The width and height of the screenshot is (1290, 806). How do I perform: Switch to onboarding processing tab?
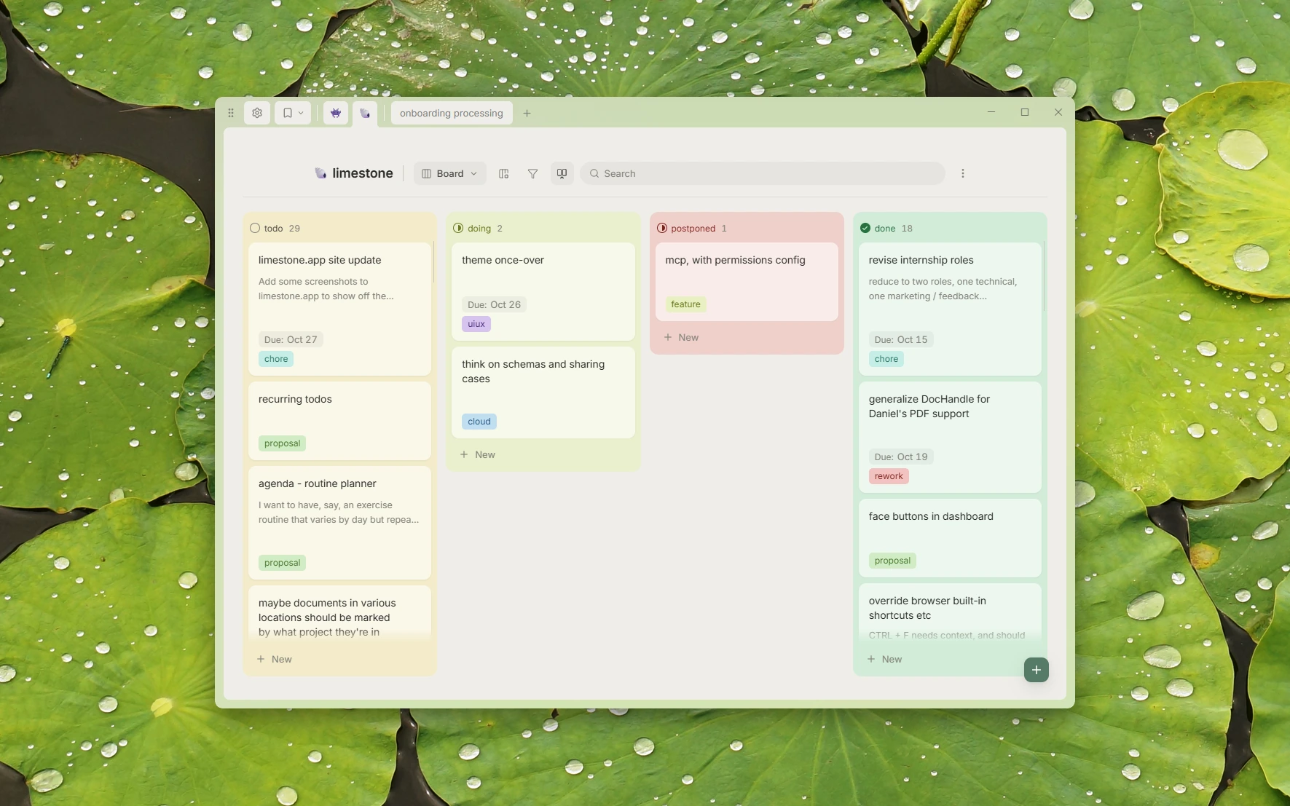(452, 113)
